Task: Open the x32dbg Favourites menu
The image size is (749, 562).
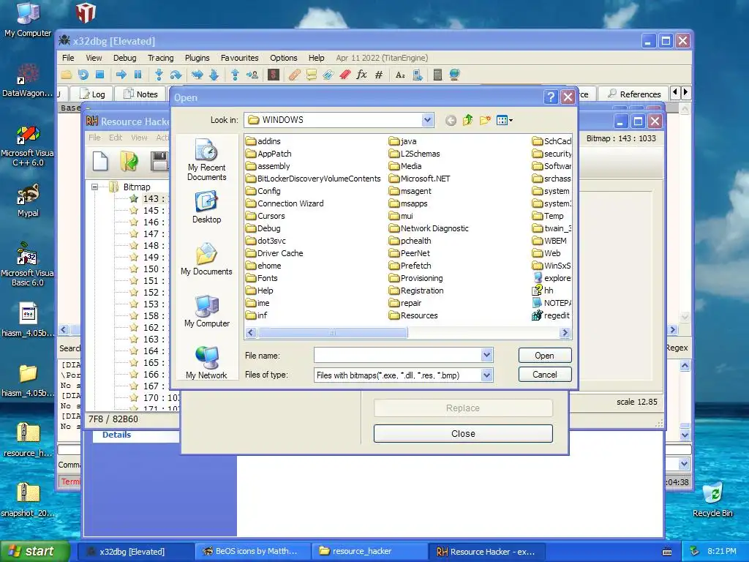Action: pyautogui.click(x=240, y=58)
